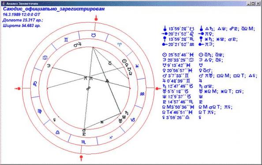Screen dimensions: 262x165
Task: Click the Scorpio sign at the chart bottom
Action: pos(83,142)
